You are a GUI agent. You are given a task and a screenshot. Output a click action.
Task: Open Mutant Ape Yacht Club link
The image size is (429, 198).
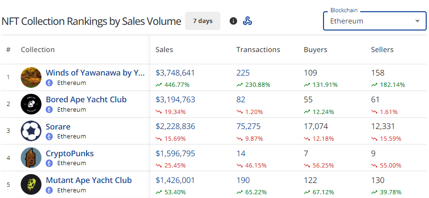(89, 180)
